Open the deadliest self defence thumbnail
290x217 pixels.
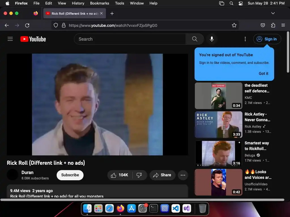[218, 96]
